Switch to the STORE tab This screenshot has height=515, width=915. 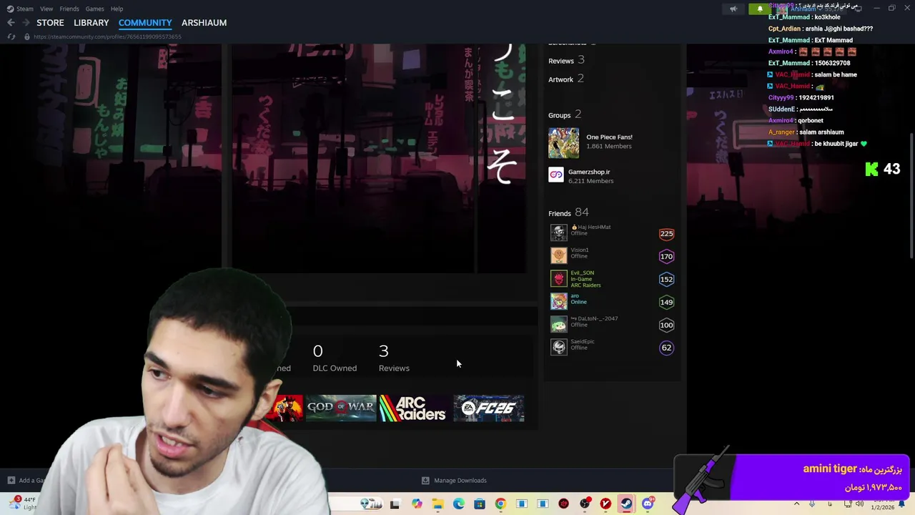(50, 23)
